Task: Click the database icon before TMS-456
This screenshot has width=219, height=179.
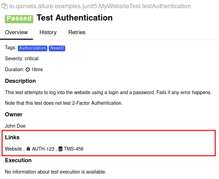Action: point(60,149)
